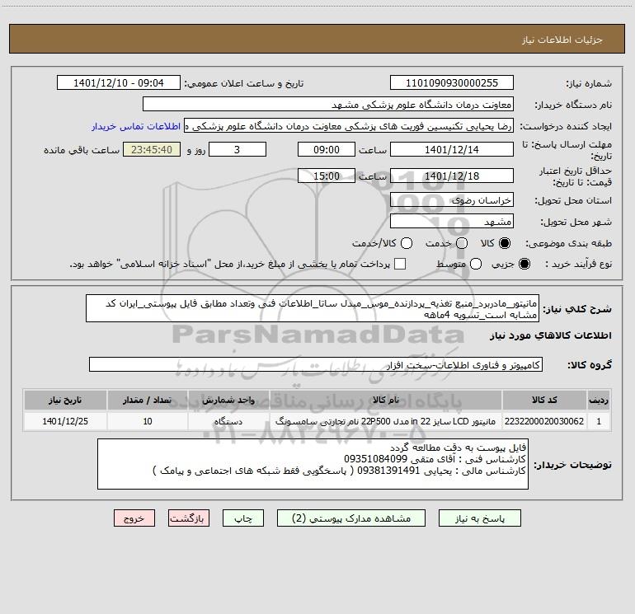The height and width of the screenshot is (614, 635).
Task: Click the countdown timer 23:45:40
Action: [152, 149]
